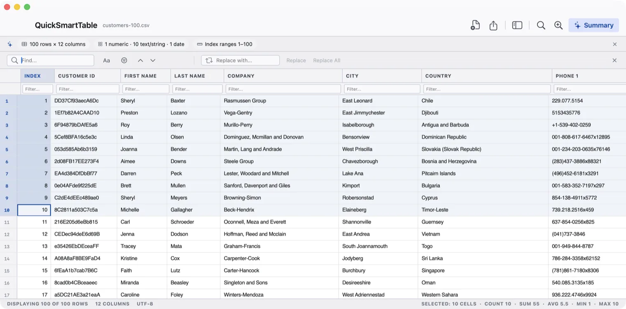Image resolution: width=626 pixels, height=309 pixels.
Task: Toggle match case Aa option
Action: [107, 60]
